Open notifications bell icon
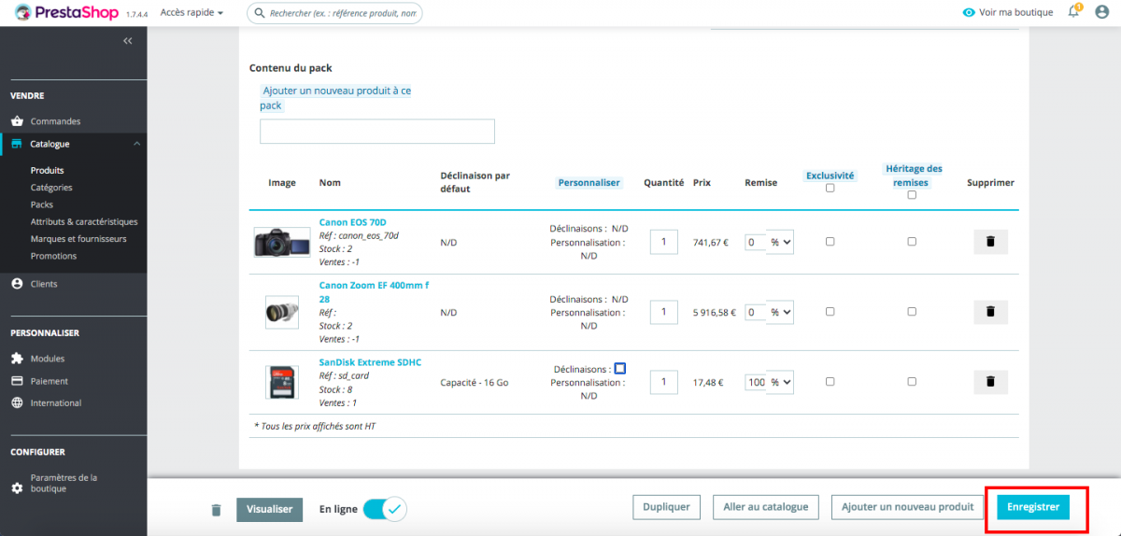Image resolution: width=1121 pixels, height=536 pixels. [x=1074, y=12]
